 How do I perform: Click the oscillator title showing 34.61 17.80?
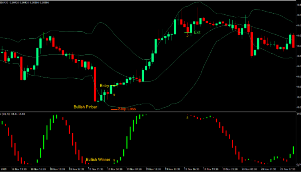[x=13, y=114]
